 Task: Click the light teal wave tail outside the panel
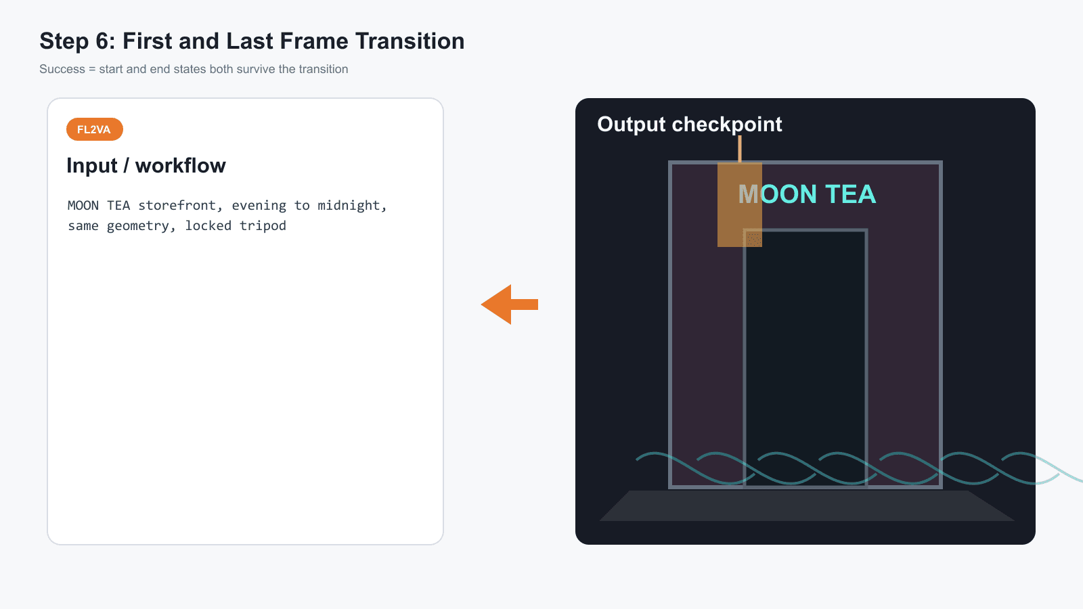pos(1059,468)
